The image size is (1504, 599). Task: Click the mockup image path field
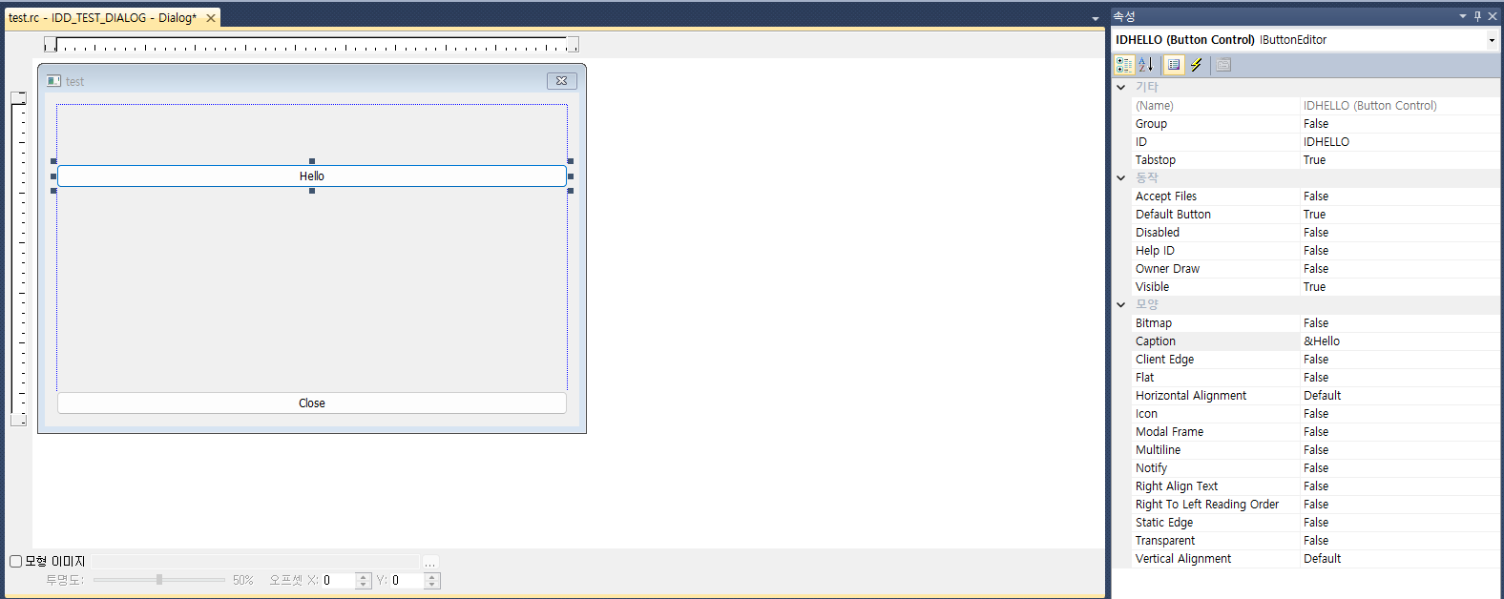(255, 562)
